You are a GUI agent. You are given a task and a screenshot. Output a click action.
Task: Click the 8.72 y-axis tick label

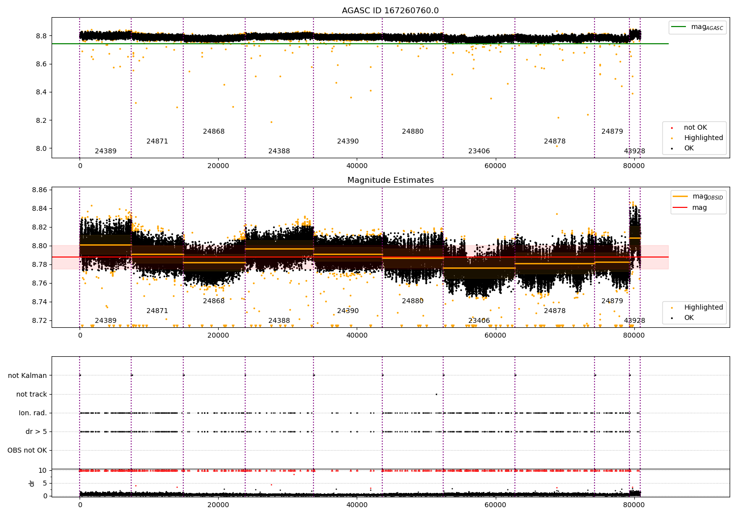pyautogui.click(x=39, y=320)
